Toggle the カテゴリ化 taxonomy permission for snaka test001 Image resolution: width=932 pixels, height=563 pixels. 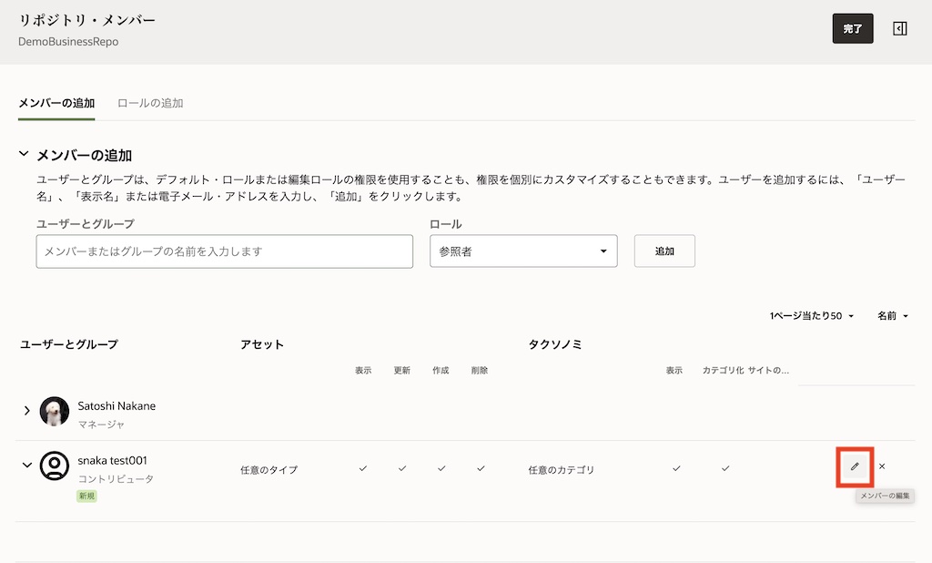point(725,467)
